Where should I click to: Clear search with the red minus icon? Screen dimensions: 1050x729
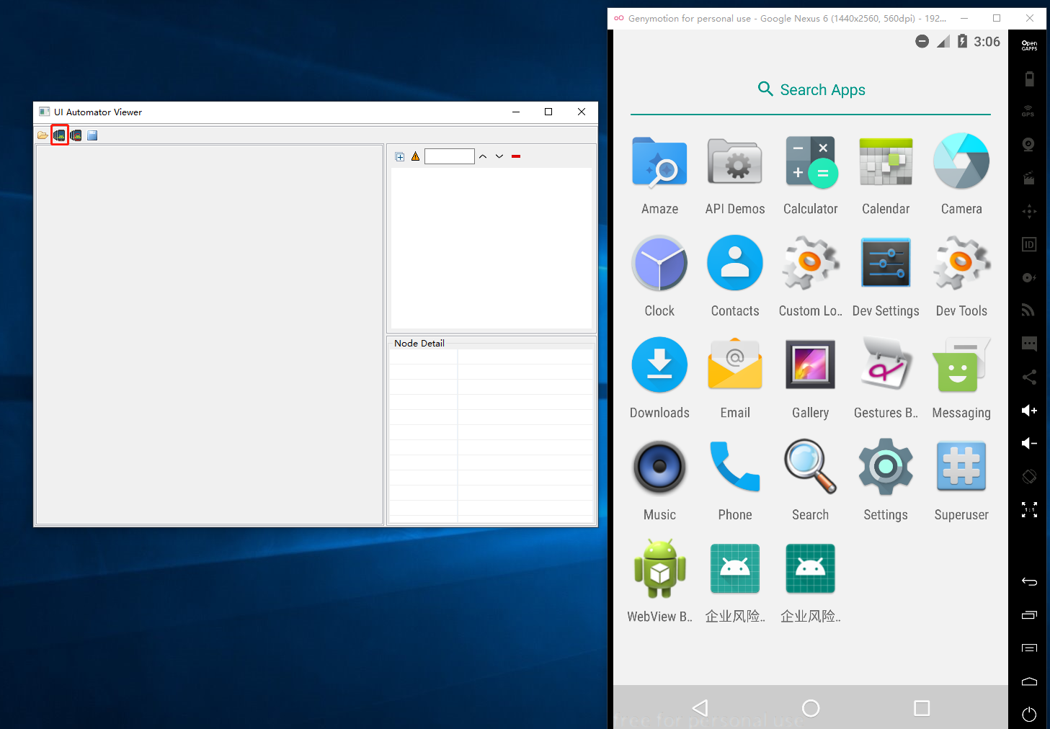tap(516, 156)
